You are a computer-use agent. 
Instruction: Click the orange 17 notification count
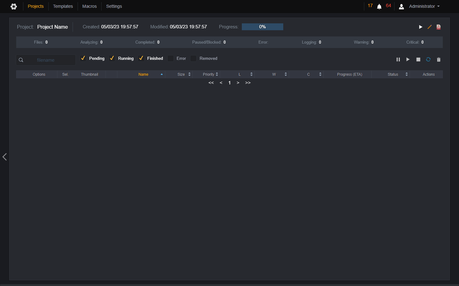coord(370,6)
